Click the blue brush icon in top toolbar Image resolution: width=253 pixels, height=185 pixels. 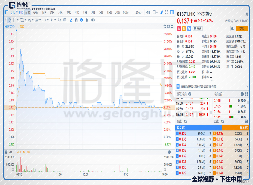(161, 12)
